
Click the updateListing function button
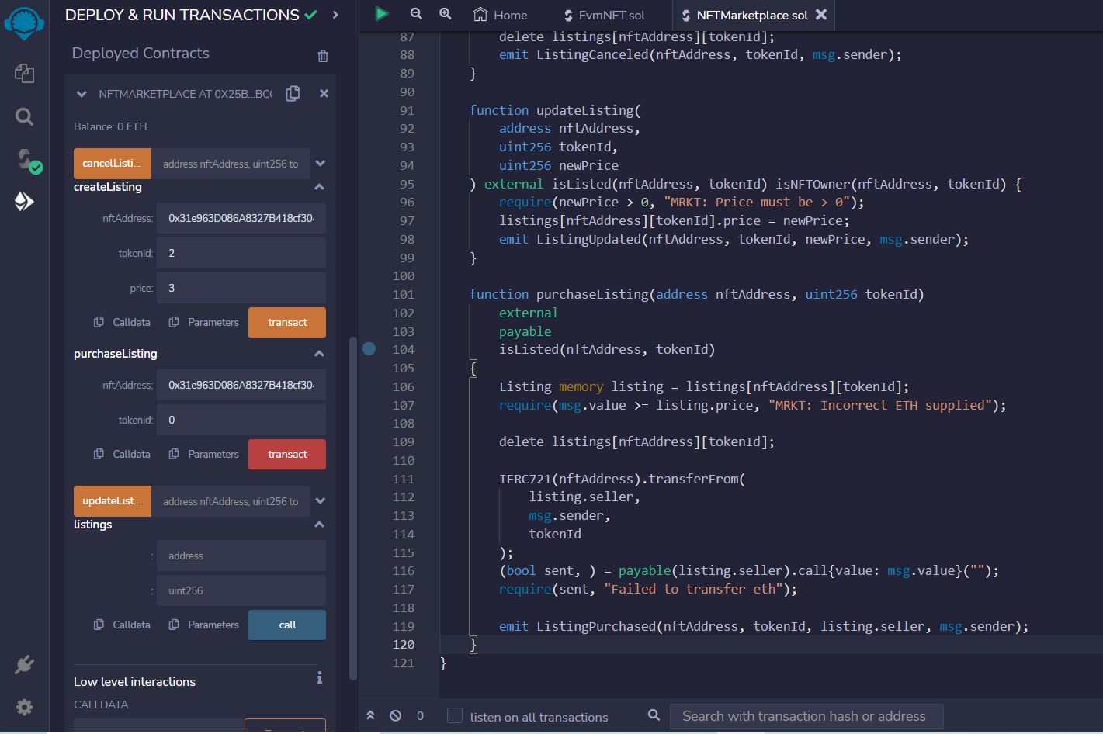point(113,501)
